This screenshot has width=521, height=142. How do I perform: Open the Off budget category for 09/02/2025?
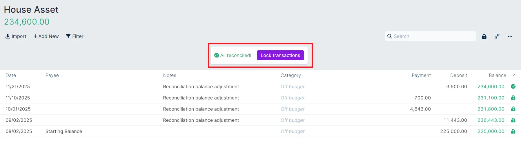pyautogui.click(x=293, y=120)
